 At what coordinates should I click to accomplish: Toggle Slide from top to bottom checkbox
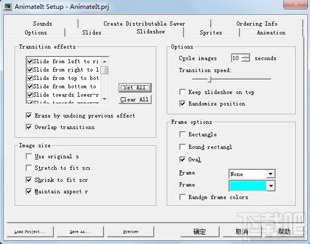pos(30,78)
